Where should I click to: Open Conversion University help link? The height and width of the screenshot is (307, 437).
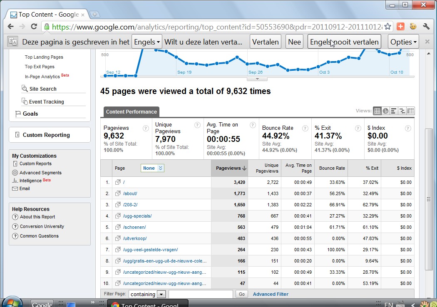pyautogui.click(x=42, y=226)
